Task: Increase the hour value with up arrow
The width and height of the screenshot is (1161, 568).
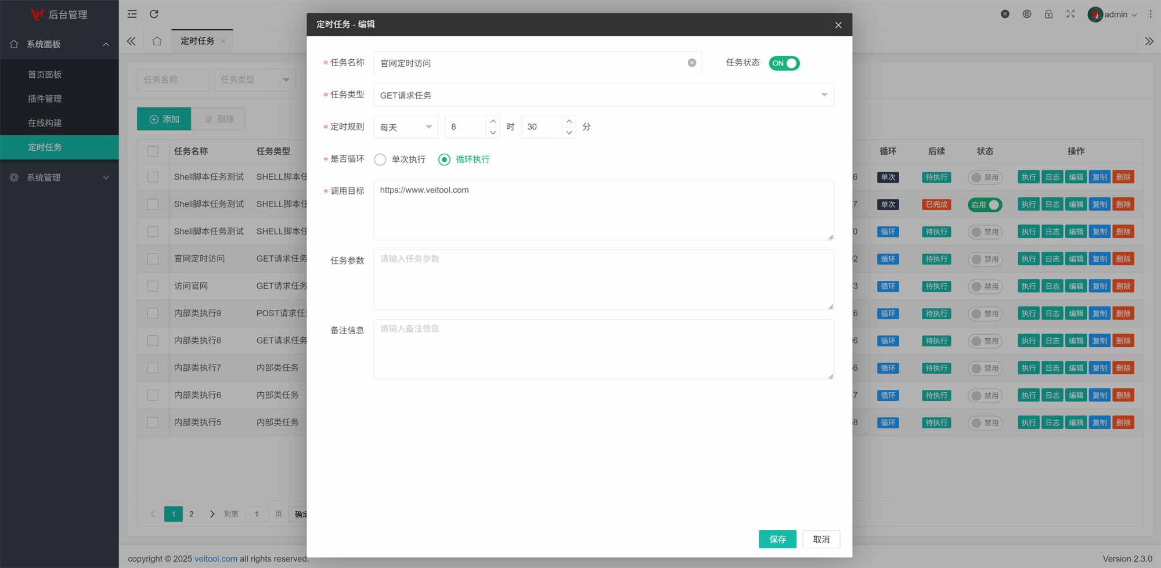Action: [x=493, y=121]
